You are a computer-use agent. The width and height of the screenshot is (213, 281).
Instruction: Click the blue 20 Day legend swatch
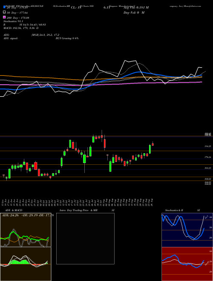4,7
